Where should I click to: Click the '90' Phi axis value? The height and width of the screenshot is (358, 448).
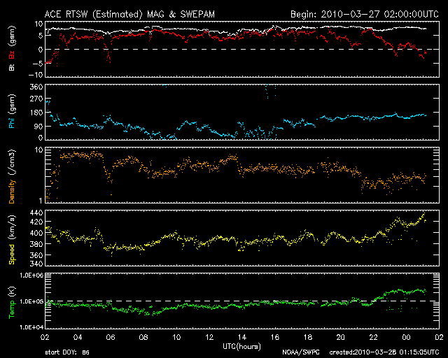click(x=38, y=126)
